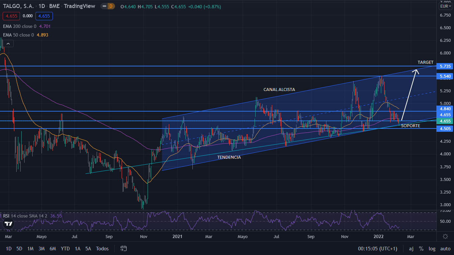Open the timezone menu showing UTC+1
This screenshot has height=255, width=454.
pos(378,248)
